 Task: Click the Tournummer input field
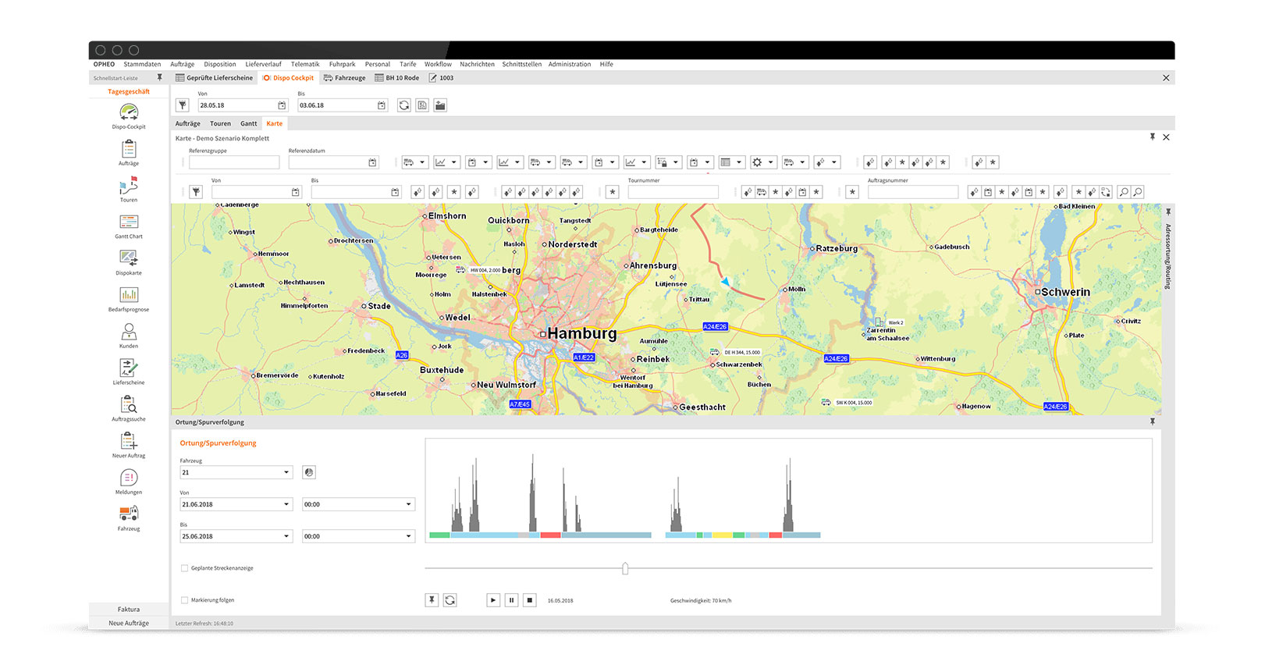click(x=673, y=192)
